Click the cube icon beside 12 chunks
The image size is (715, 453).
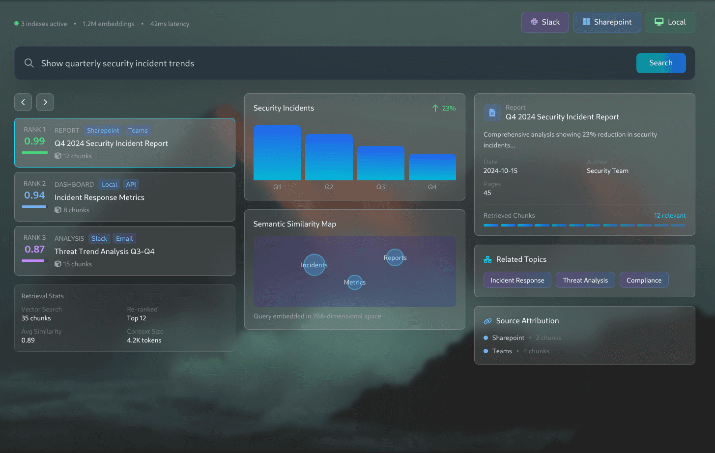coord(58,156)
